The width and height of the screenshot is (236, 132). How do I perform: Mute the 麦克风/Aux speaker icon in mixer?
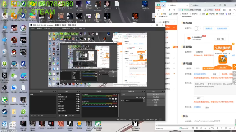[x=113, y=106]
